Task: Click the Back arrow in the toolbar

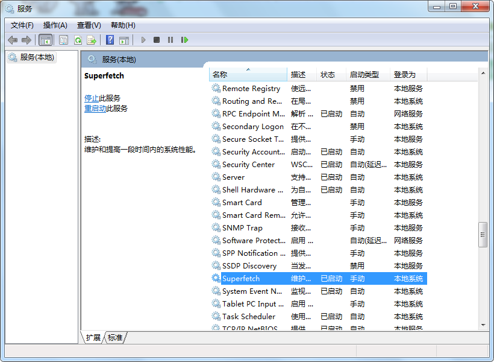Action: point(12,40)
